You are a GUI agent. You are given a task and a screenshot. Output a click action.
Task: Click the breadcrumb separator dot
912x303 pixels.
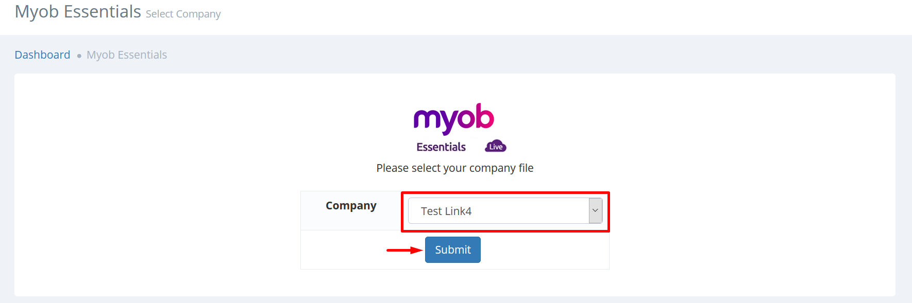click(x=79, y=56)
